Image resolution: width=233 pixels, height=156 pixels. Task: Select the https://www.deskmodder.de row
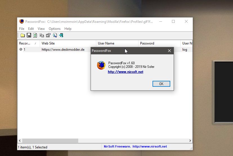63,50
